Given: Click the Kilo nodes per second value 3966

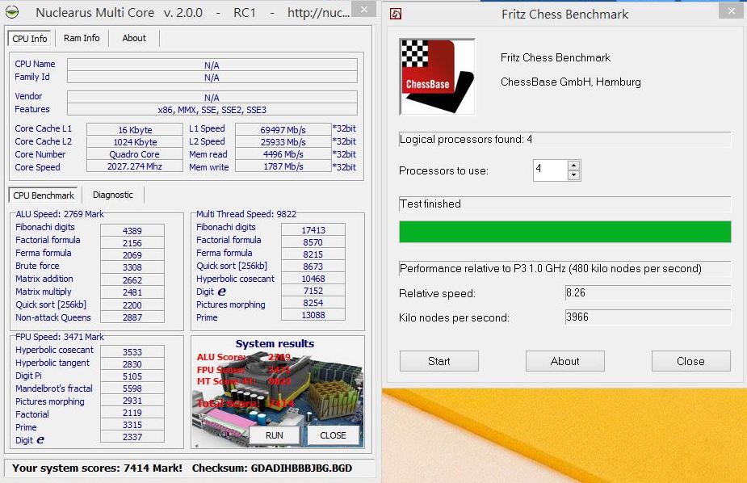Looking at the screenshot, I should pyautogui.click(x=648, y=317).
